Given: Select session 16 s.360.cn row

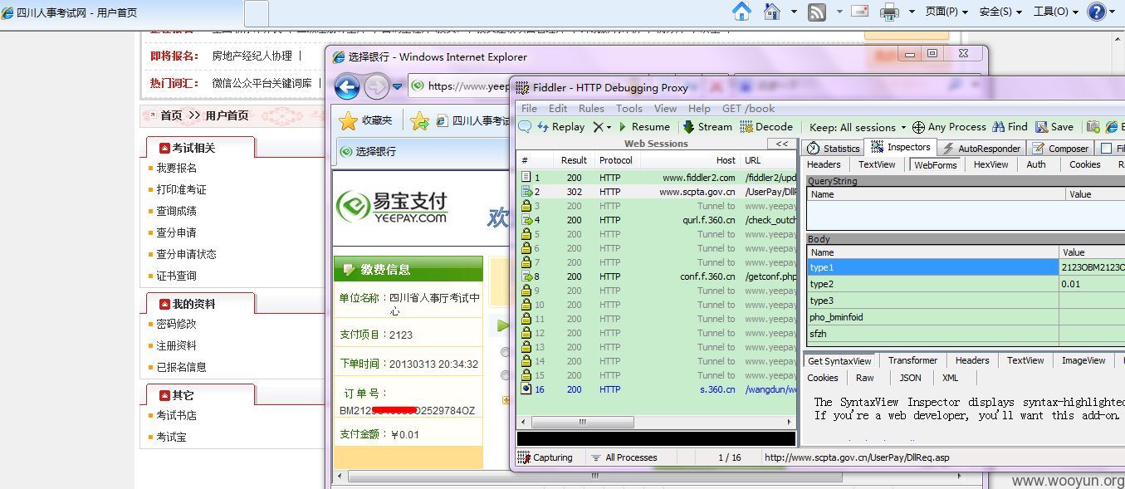Looking at the screenshot, I should [x=657, y=389].
